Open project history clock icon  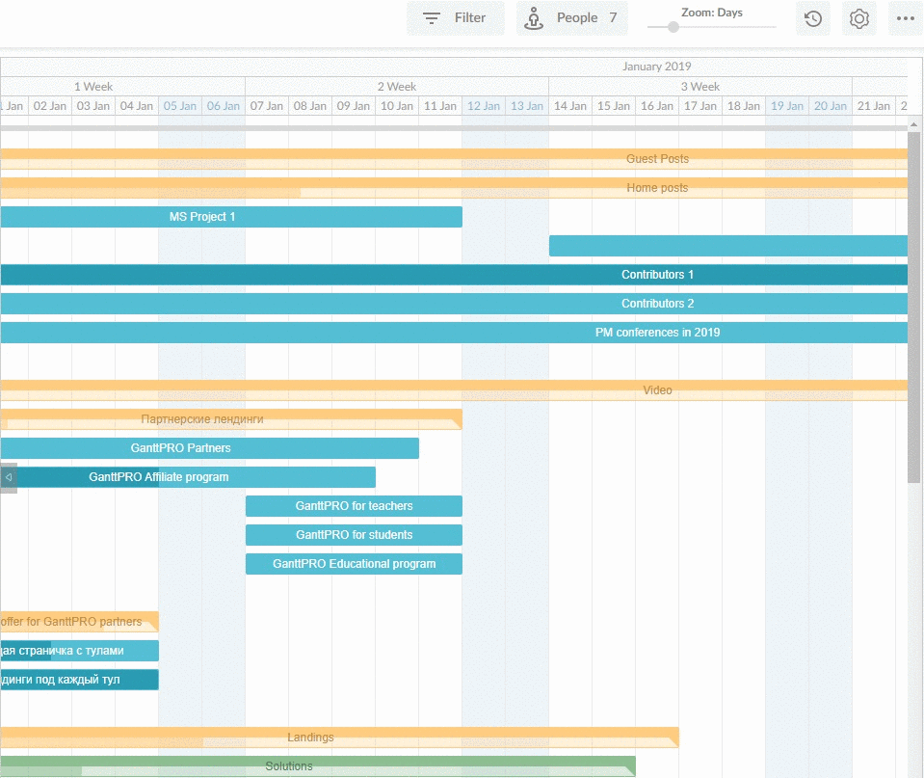point(813,18)
